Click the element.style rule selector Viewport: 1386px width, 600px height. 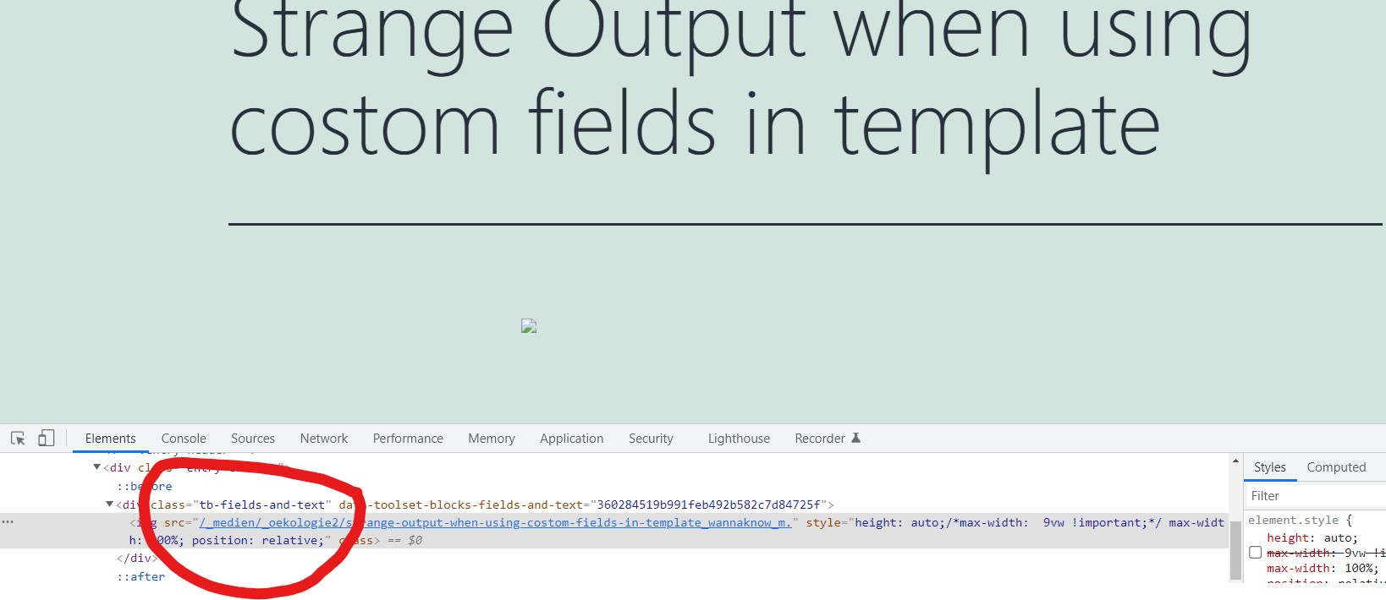click(x=1294, y=521)
